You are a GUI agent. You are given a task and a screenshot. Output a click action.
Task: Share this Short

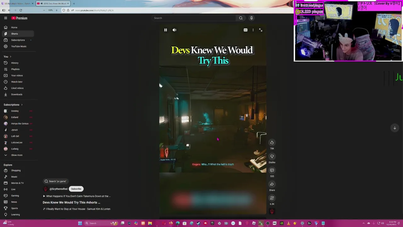[x=272, y=184]
